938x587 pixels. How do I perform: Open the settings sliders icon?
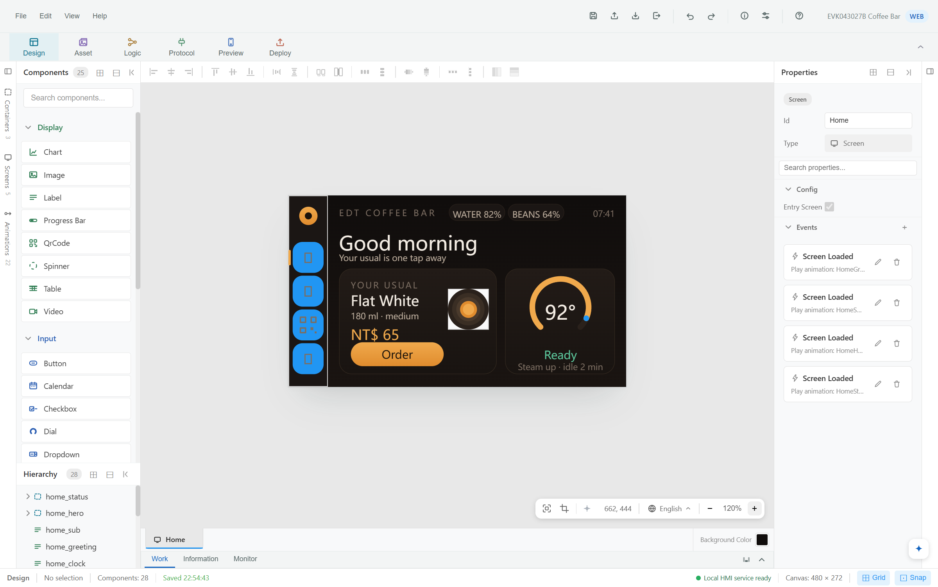[765, 16]
